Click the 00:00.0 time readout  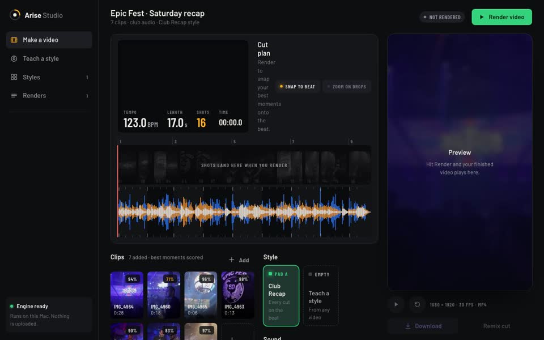pyautogui.click(x=231, y=122)
